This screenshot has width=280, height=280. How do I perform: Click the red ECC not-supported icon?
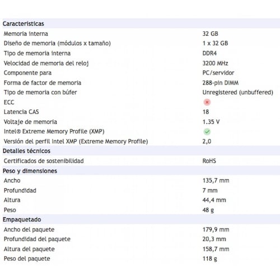207,102
